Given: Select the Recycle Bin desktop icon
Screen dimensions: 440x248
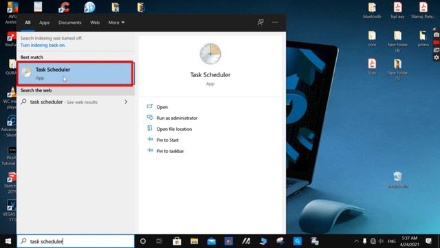Looking at the screenshot, I should click(397, 180).
